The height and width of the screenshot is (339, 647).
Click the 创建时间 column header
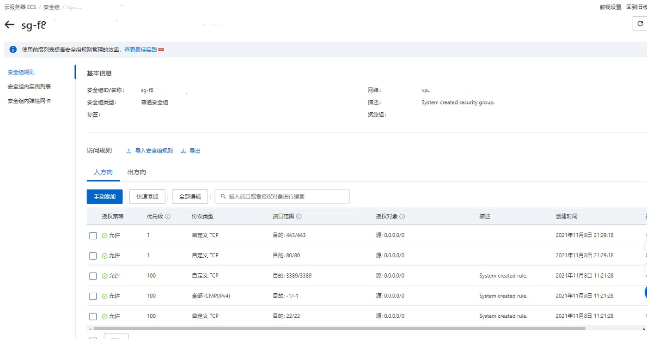567,217
